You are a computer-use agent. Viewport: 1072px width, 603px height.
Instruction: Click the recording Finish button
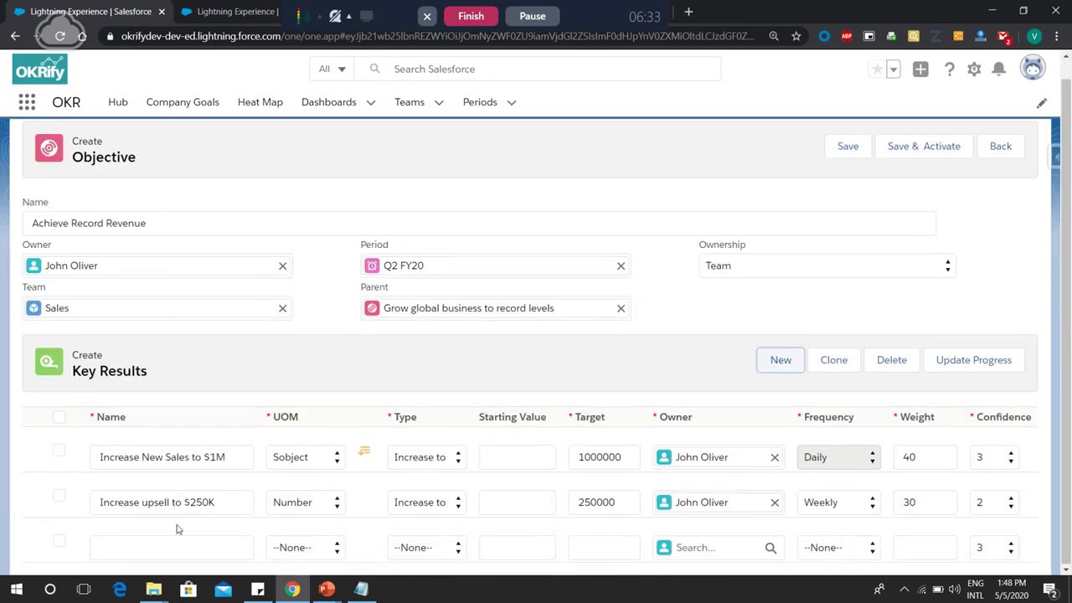[x=471, y=16]
